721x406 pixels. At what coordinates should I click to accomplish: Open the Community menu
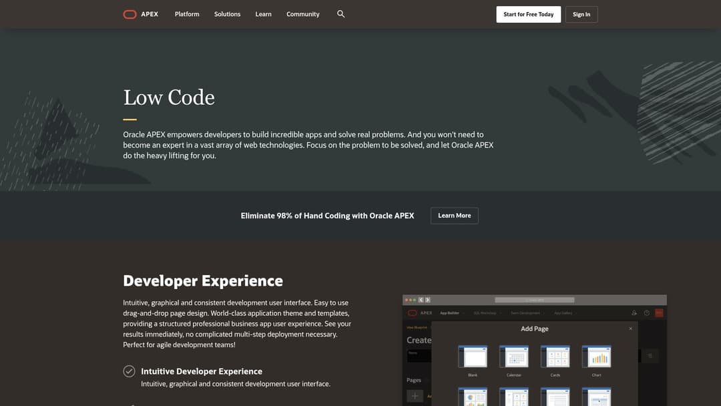(x=303, y=14)
